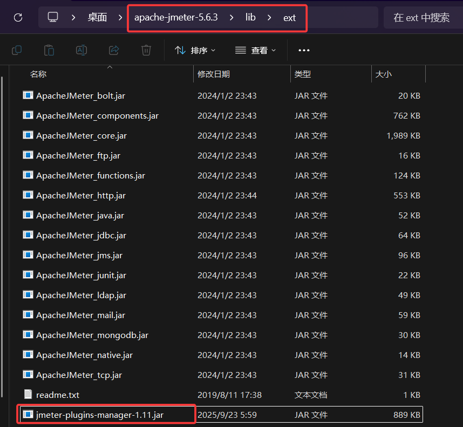Click the 553 KB size cell

click(406, 195)
